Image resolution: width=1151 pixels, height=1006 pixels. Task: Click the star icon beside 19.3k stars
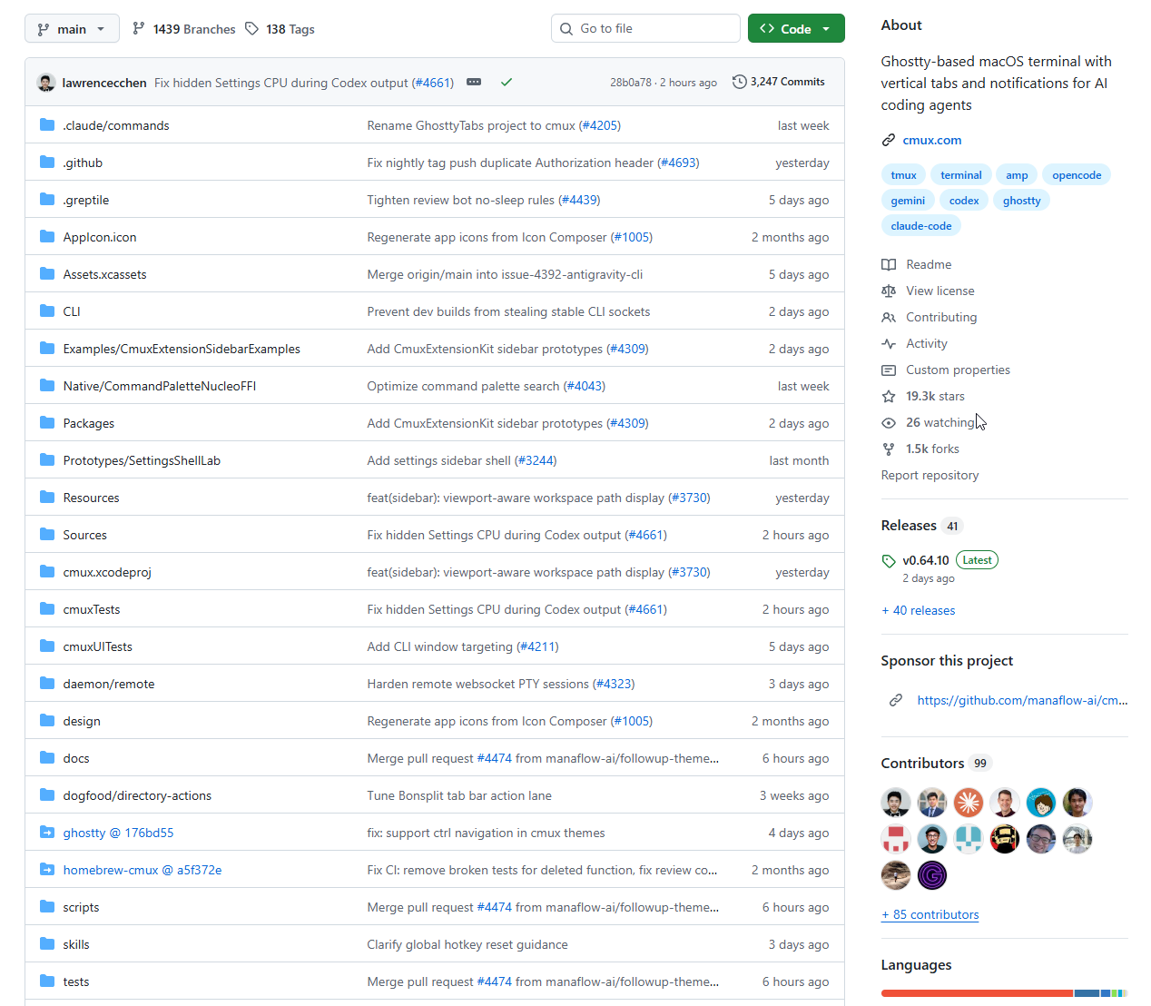coord(889,396)
